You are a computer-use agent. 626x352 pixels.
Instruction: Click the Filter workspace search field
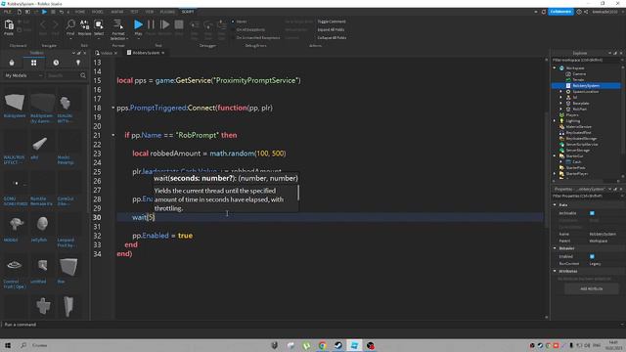(586, 61)
